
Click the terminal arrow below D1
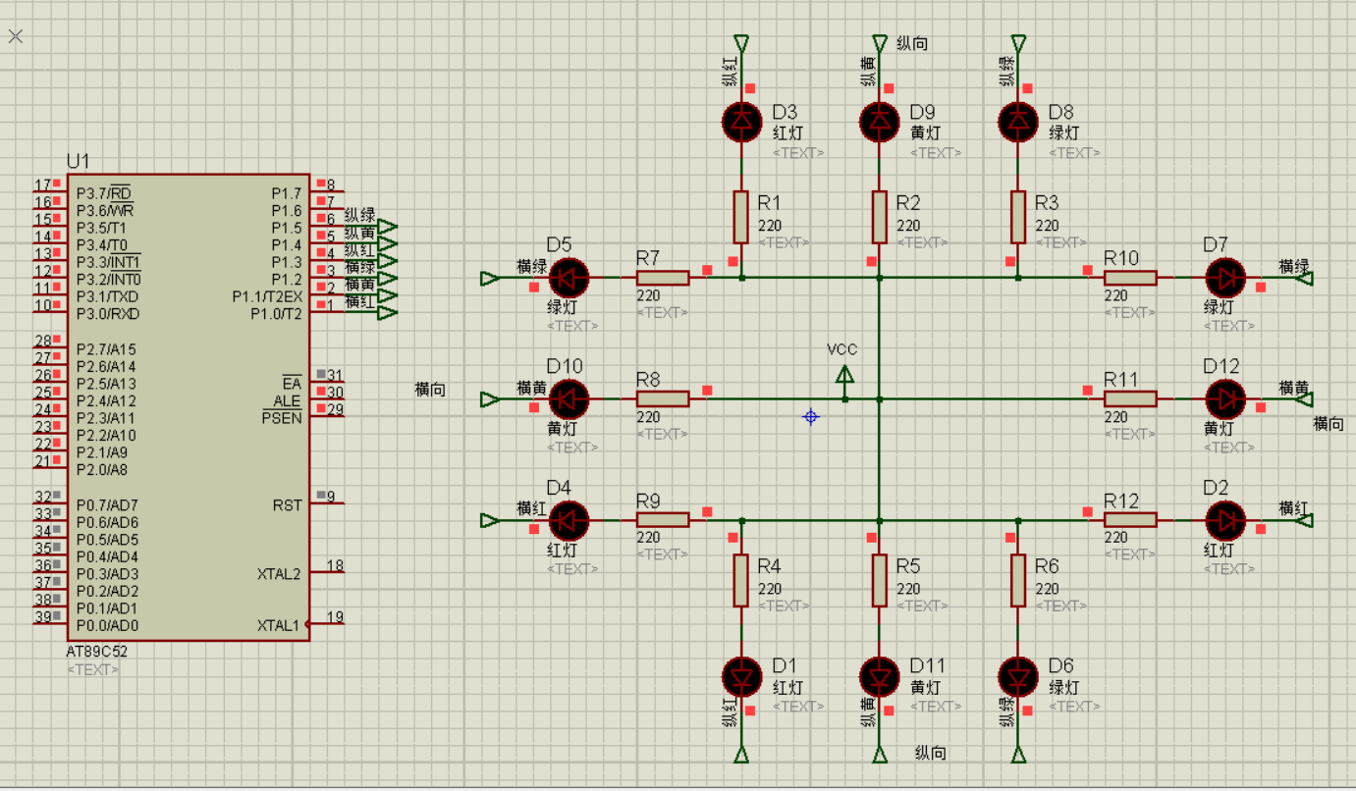(741, 754)
